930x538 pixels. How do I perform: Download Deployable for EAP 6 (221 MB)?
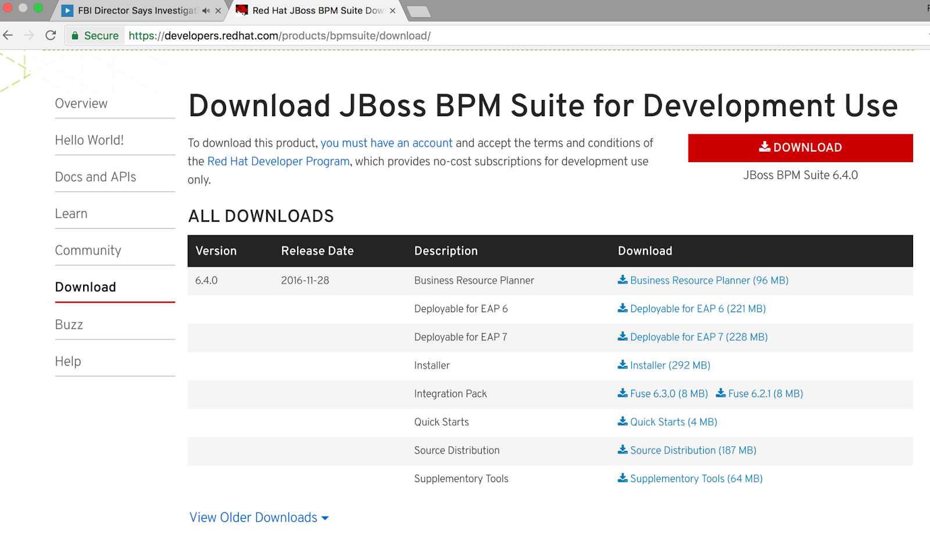pyautogui.click(x=698, y=309)
